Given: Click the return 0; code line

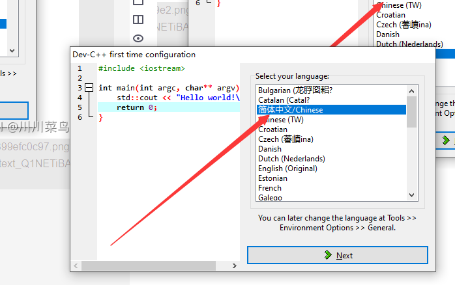Looking at the screenshot, I should point(137,107).
